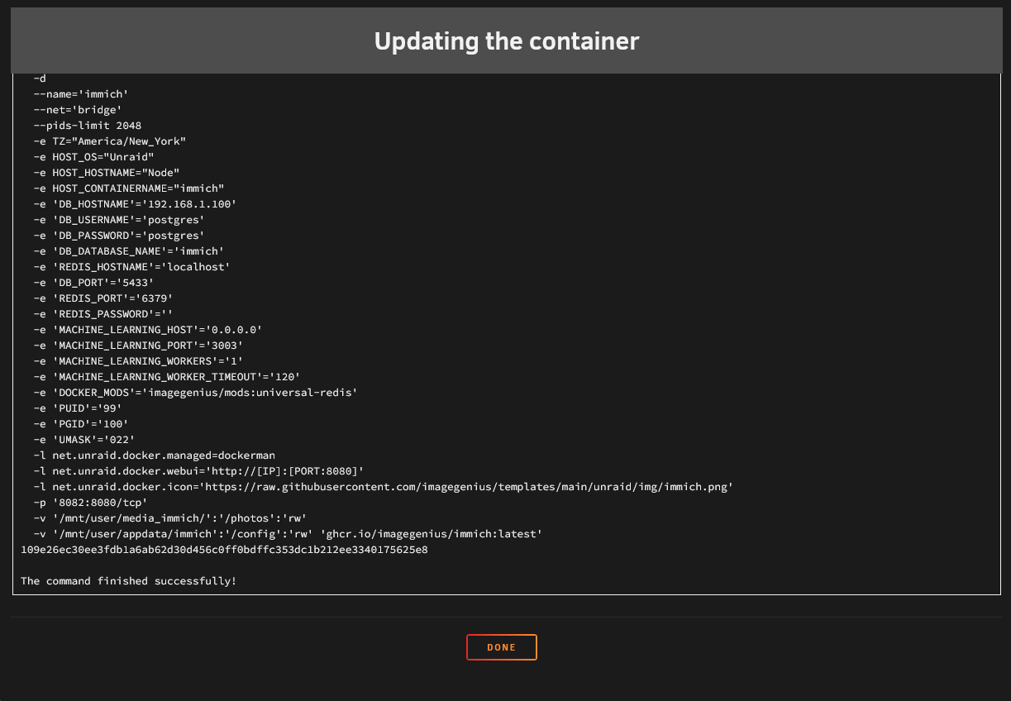Image resolution: width=1011 pixels, height=701 pixels.
Task: Click the REDIS_HOSTNAME 'localhost' line
Action: pos(131,267)
